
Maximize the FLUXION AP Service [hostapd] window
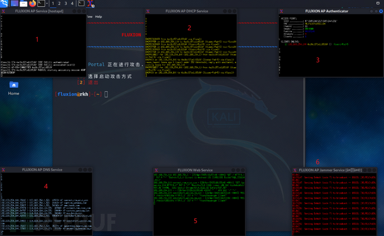(x=79, y=11)
